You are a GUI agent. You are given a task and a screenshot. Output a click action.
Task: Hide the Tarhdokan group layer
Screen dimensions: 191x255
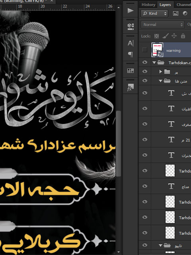tap(145, 62)
